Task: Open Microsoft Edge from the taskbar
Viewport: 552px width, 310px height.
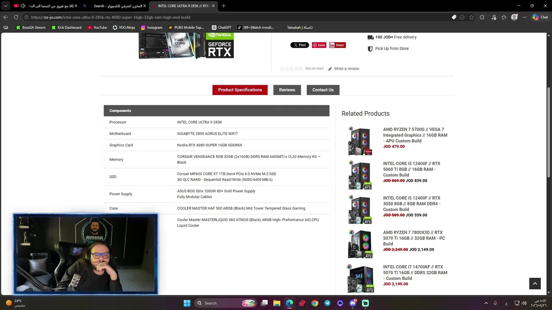Action: [x=289, y=303]
